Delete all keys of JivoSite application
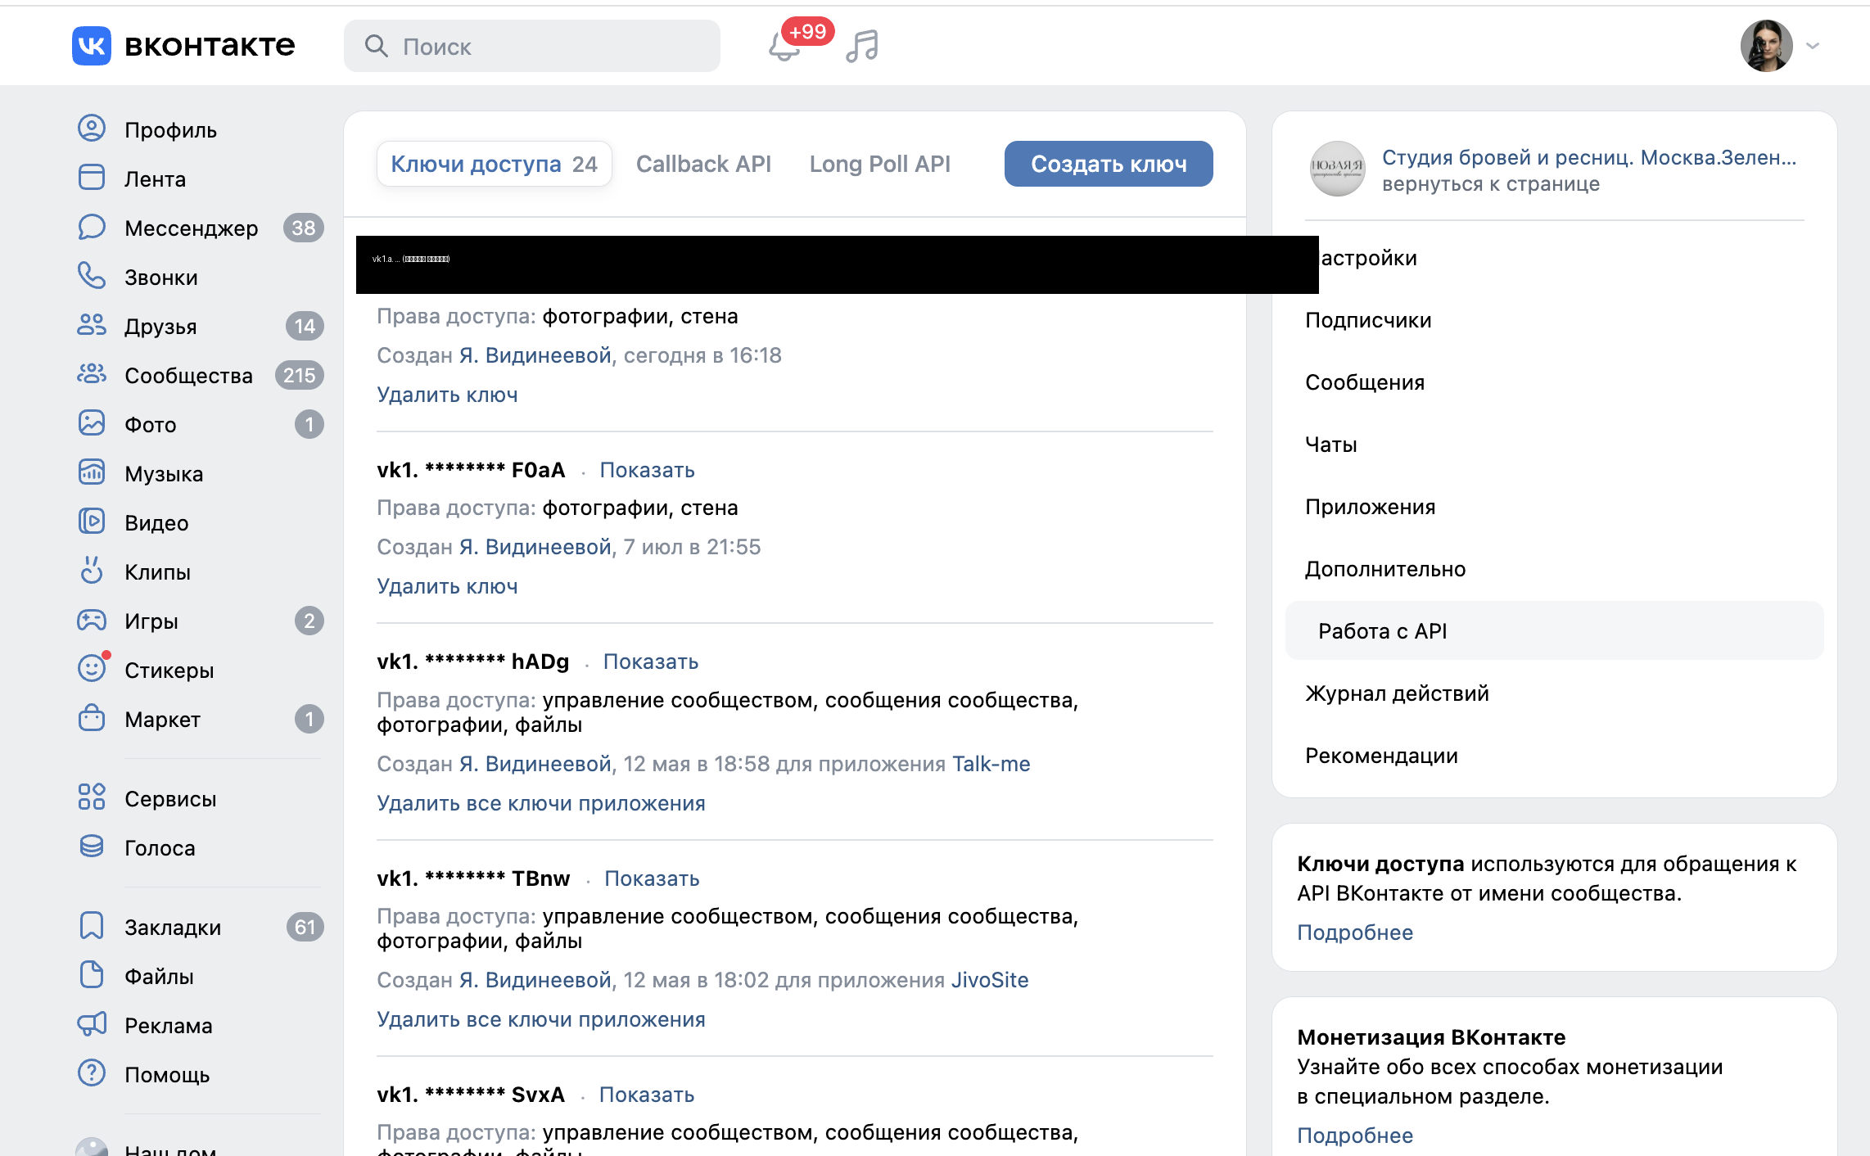The image size is (1870, 1156). [x=540, y=1019]
